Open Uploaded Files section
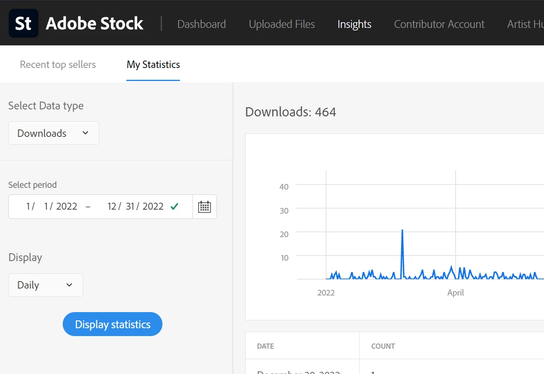 282,24
